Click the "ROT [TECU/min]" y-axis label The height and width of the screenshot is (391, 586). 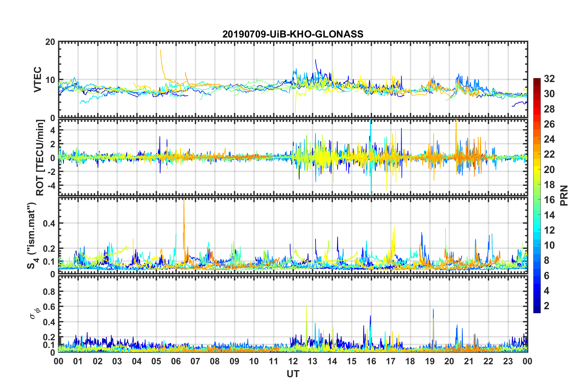(40, 157)
